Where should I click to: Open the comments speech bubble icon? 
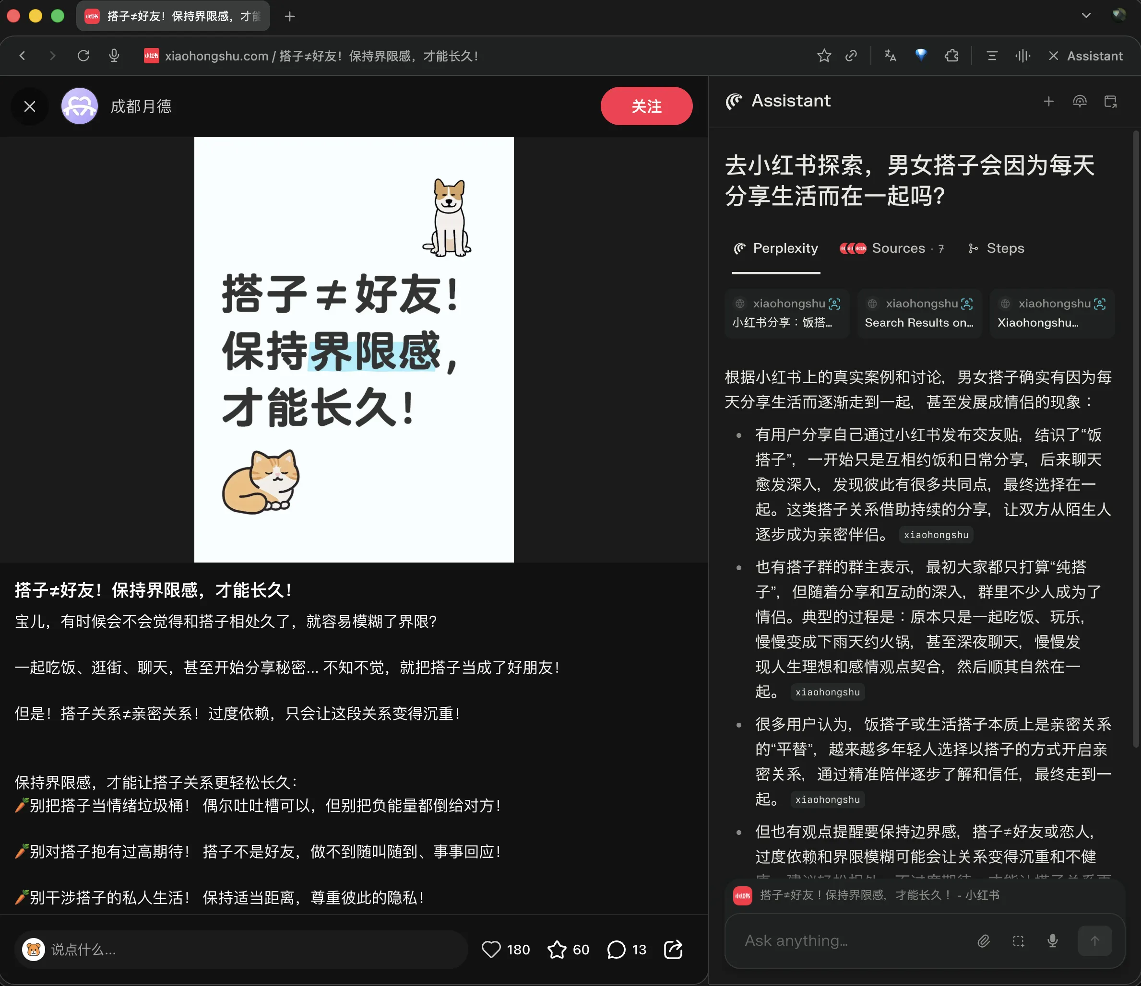(x=616, y=949)
